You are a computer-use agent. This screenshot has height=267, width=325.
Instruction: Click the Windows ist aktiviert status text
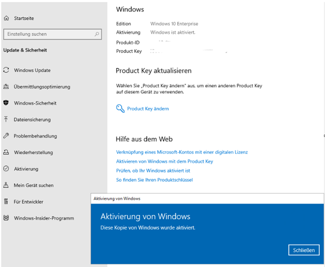coord(173,32)
